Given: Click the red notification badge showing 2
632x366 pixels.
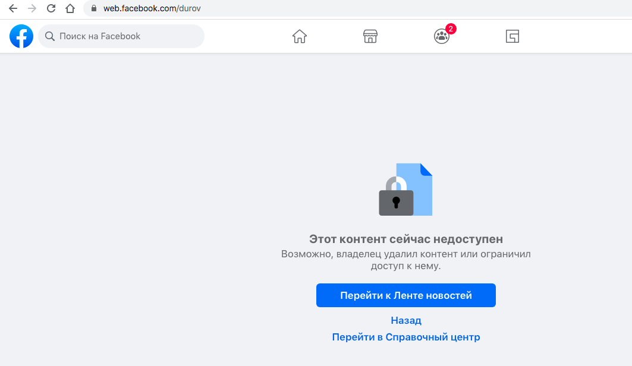Looking at the screenshot, I should [451, 29].
